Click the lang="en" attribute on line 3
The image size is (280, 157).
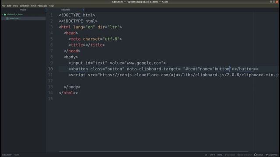point(84,27)
